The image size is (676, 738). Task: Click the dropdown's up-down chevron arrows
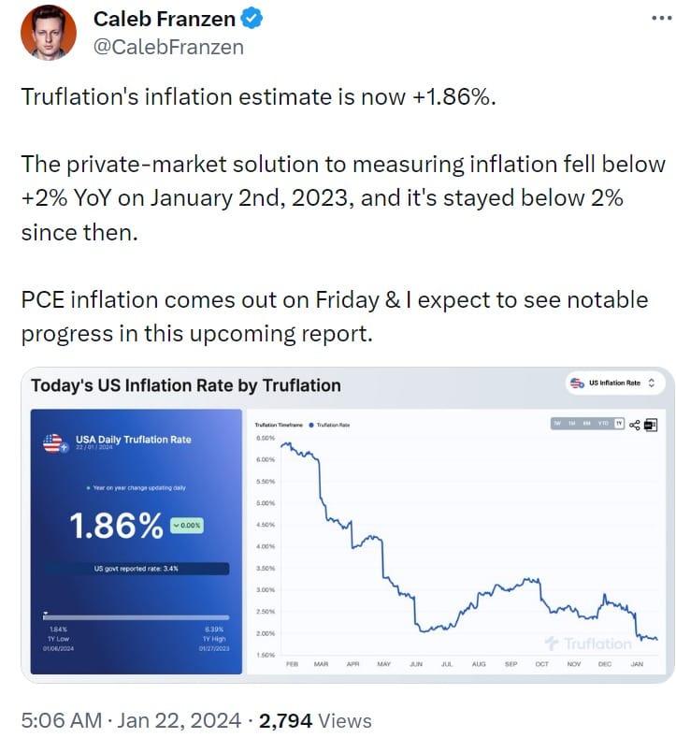tap(652, 383)
